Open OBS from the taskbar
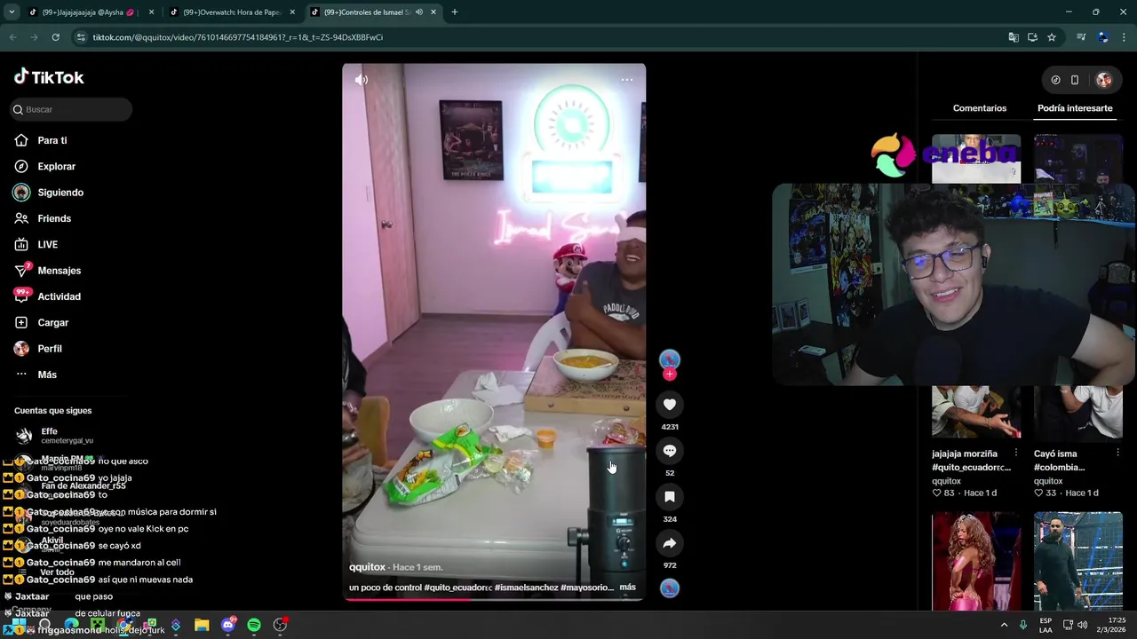This screenshot has height=639, width=1137. point(280,625)
